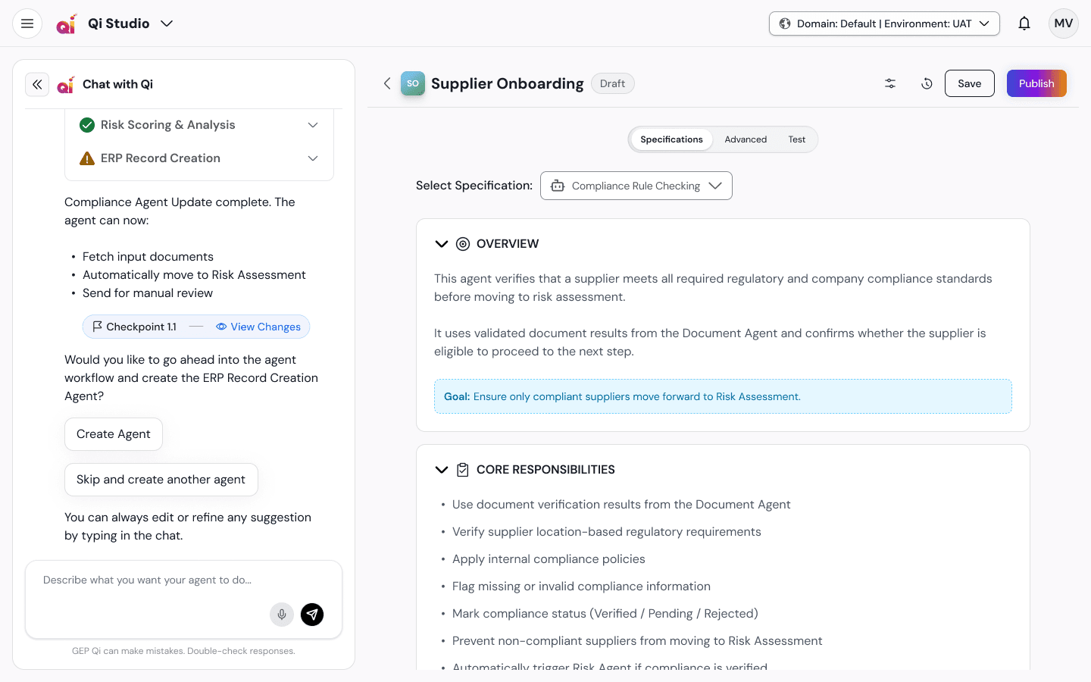The image size is (1091, 682).
Task: Click the MV user avatar
Action: pyautogui.click(x=1064, y=23)
